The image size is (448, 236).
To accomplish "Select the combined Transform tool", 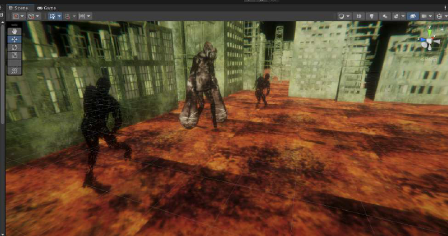I will pyautogui.click(x=15, y=70).
